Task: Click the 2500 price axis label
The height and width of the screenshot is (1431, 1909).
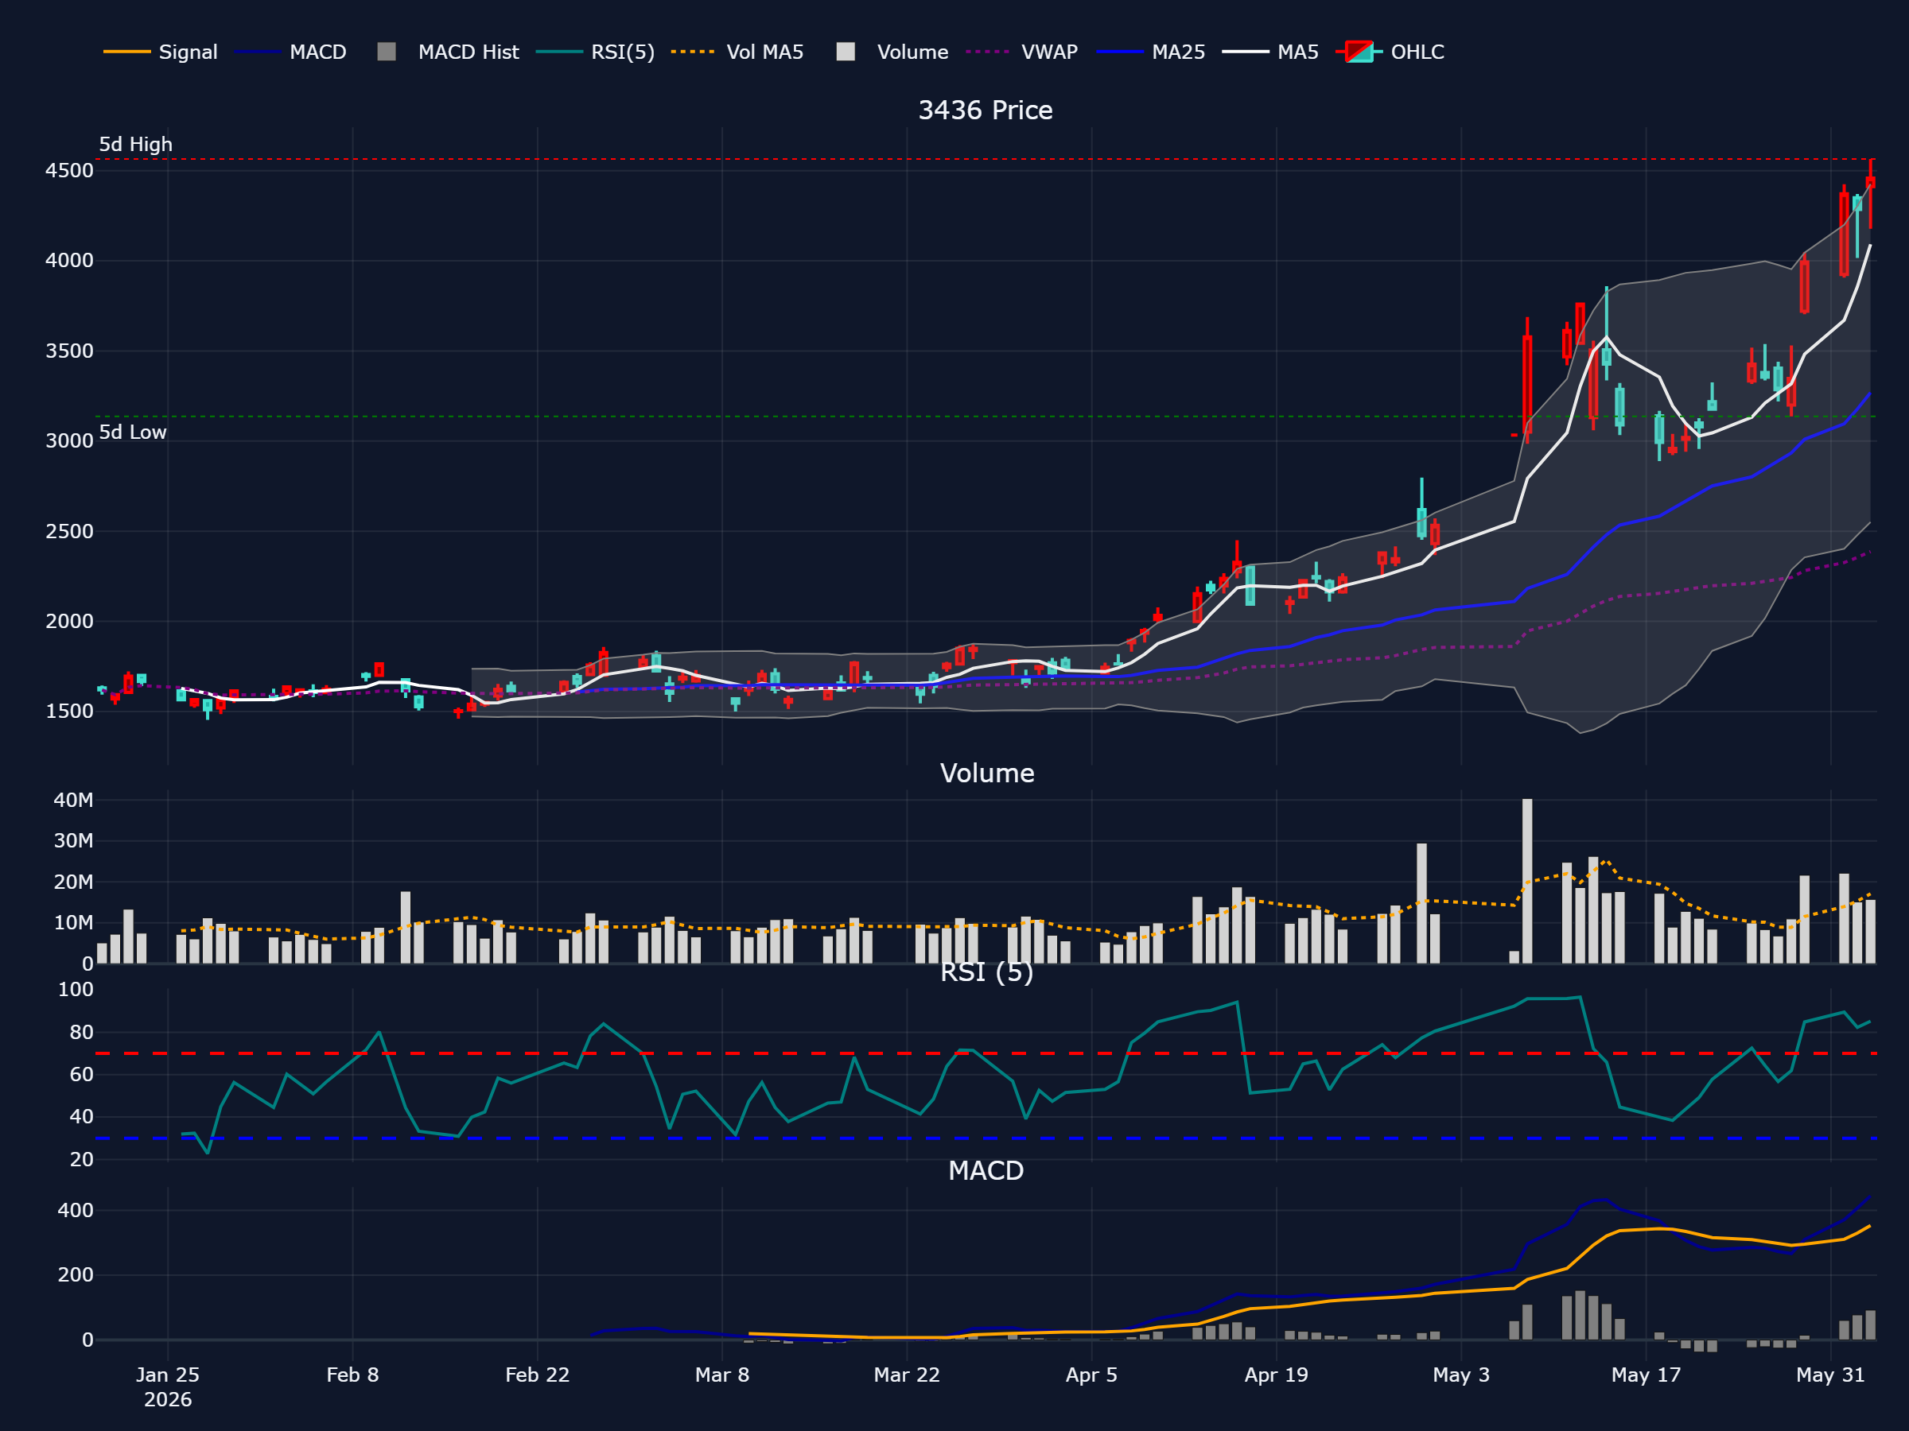Action: pos(69,531)
